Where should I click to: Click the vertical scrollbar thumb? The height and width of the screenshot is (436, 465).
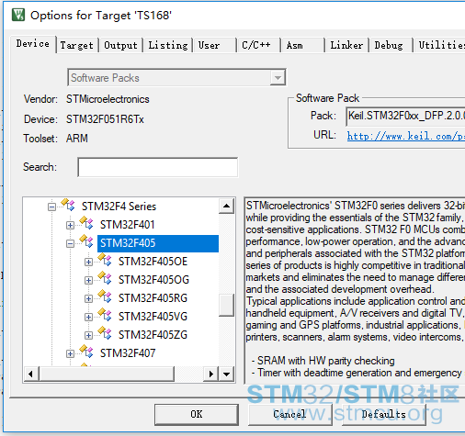(227, 305)
